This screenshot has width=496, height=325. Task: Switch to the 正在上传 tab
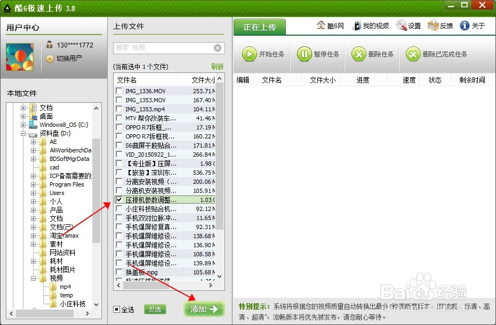pyautogui.click(x=260, y=27)
